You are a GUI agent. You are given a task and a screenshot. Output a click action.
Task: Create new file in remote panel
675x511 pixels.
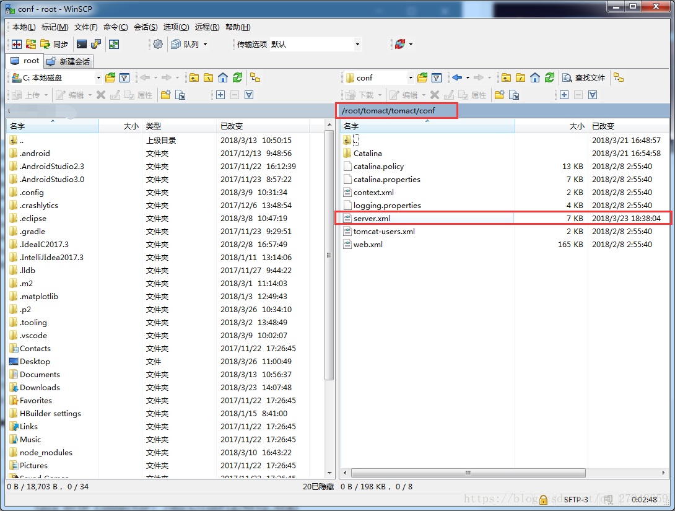tap(514, 95)
